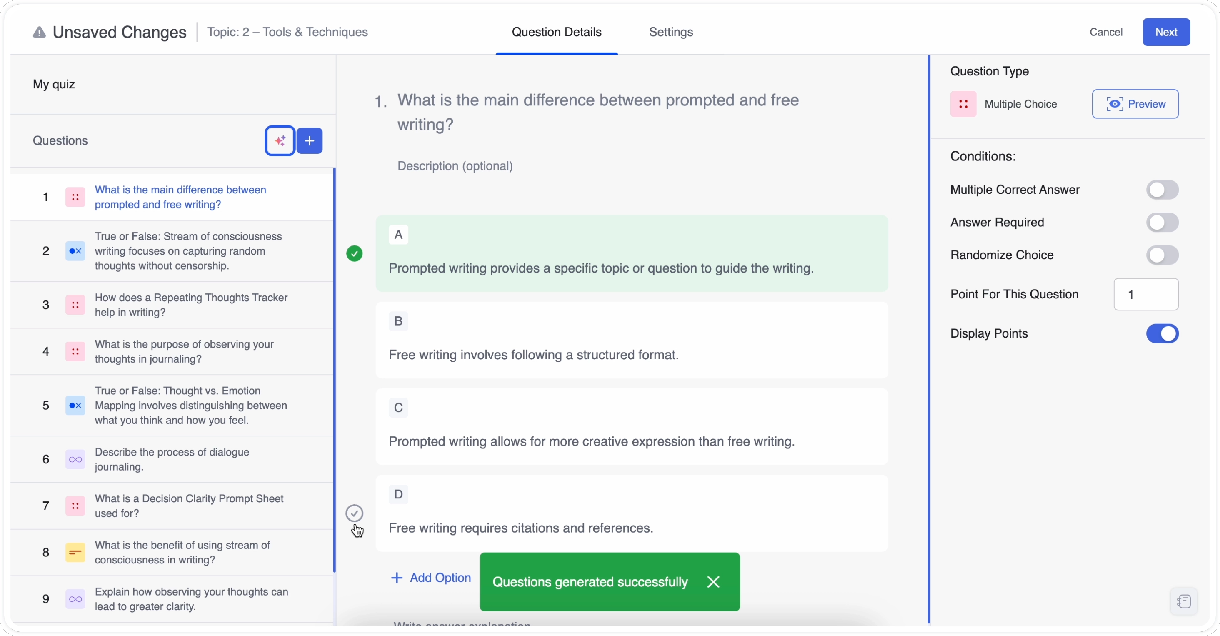Click Cancel in the header
The image size is (1220, 636).
(x=1106, y=32)
